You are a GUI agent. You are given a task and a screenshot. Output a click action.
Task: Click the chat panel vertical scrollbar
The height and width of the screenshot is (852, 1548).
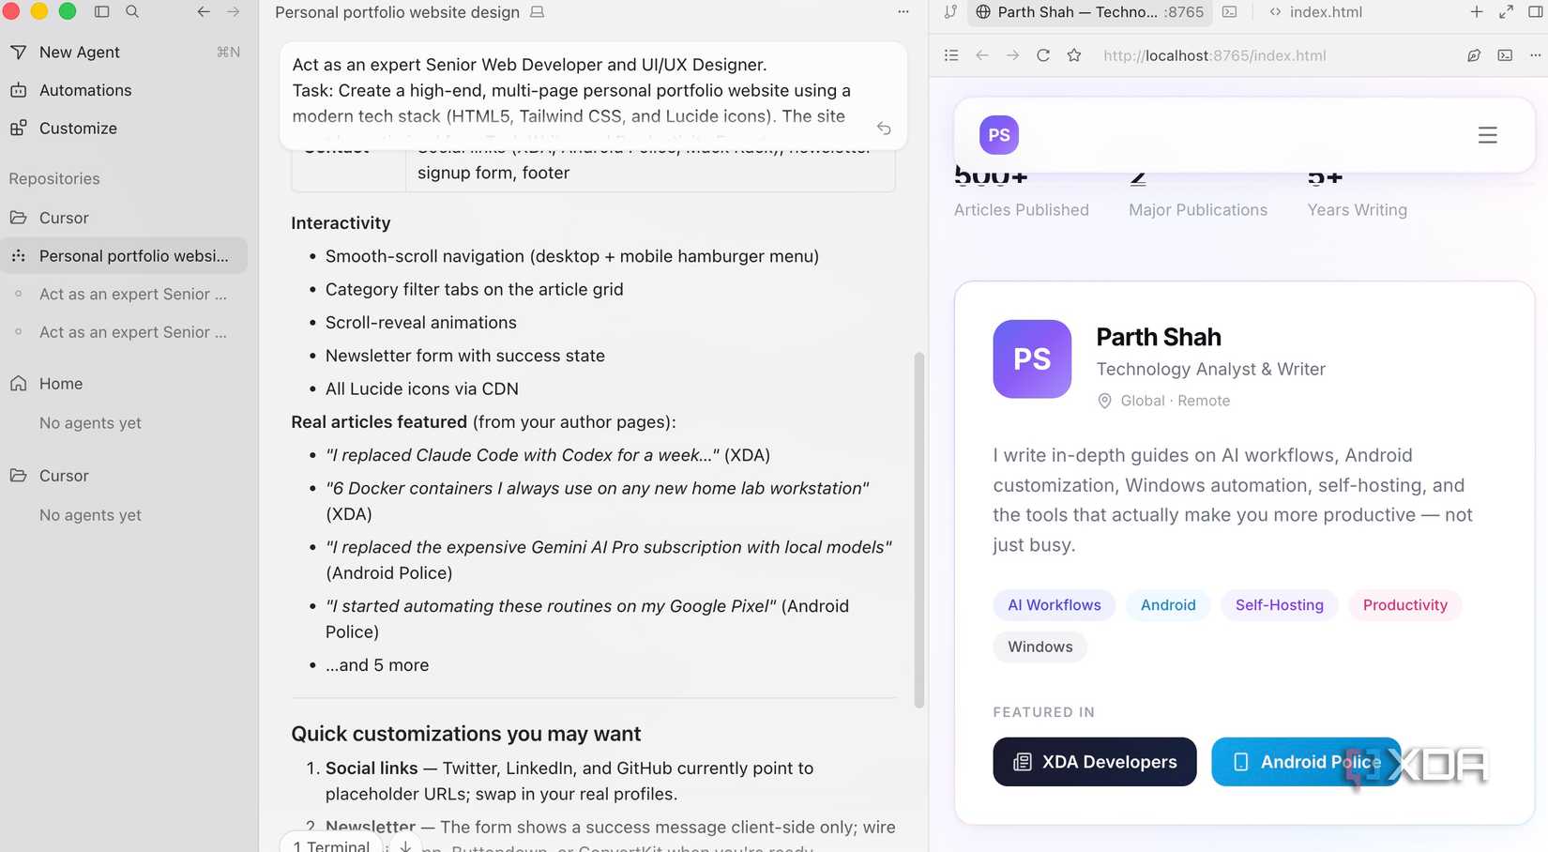tap(919, 530)
